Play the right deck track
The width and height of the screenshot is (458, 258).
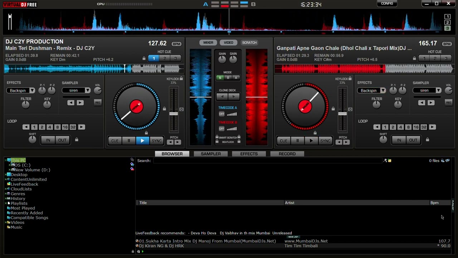click(311, 141)
